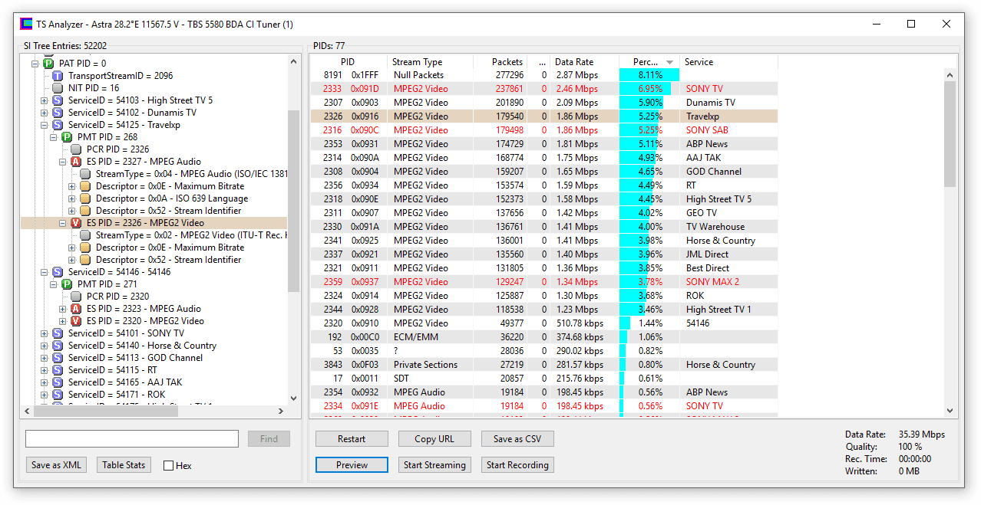Image resolution: width=981 pixels, height=505 pixels.
Task: Select the ABP News MPEG2 Video row 2353
Action: tap(544, 144)
